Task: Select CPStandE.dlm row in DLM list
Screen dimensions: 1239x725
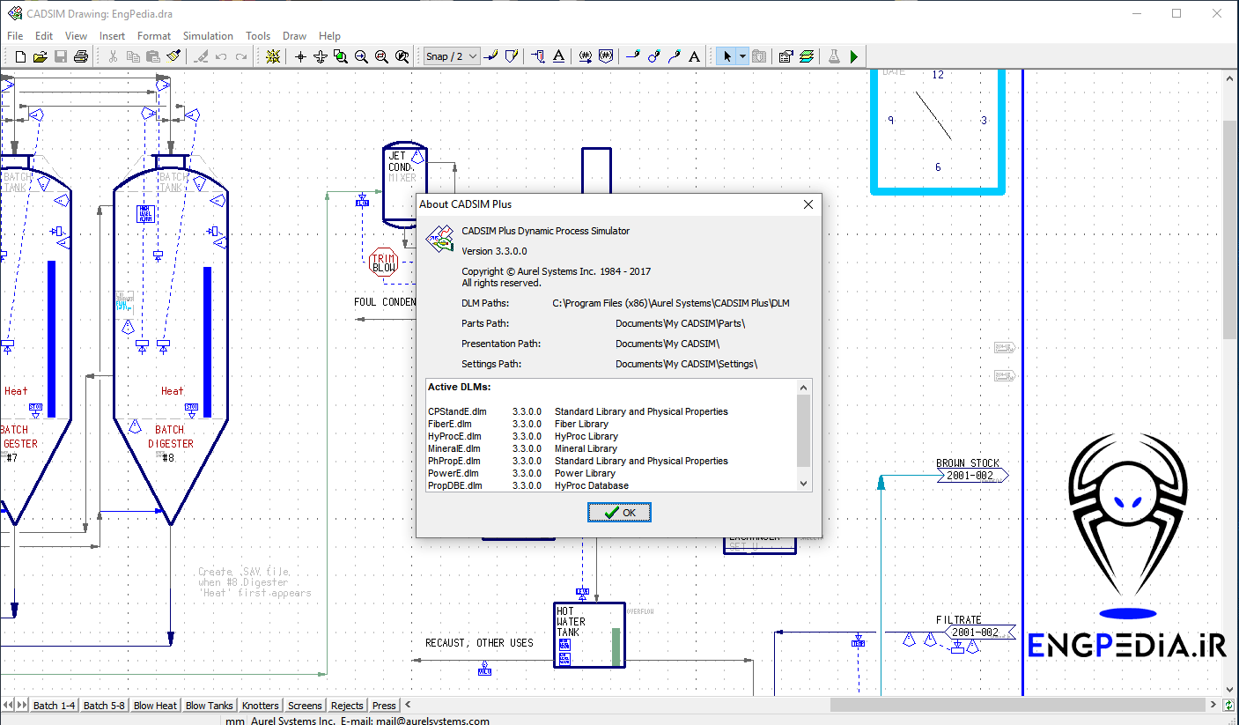Action: [578, 411]
